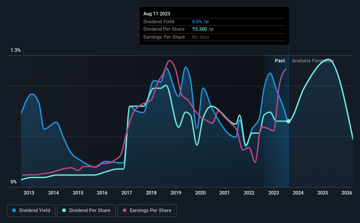This screenshot has width=360, height=223.
Task: Click the 'Aug 11 2023' tooltip date
Action: click(x=157, y=14)
